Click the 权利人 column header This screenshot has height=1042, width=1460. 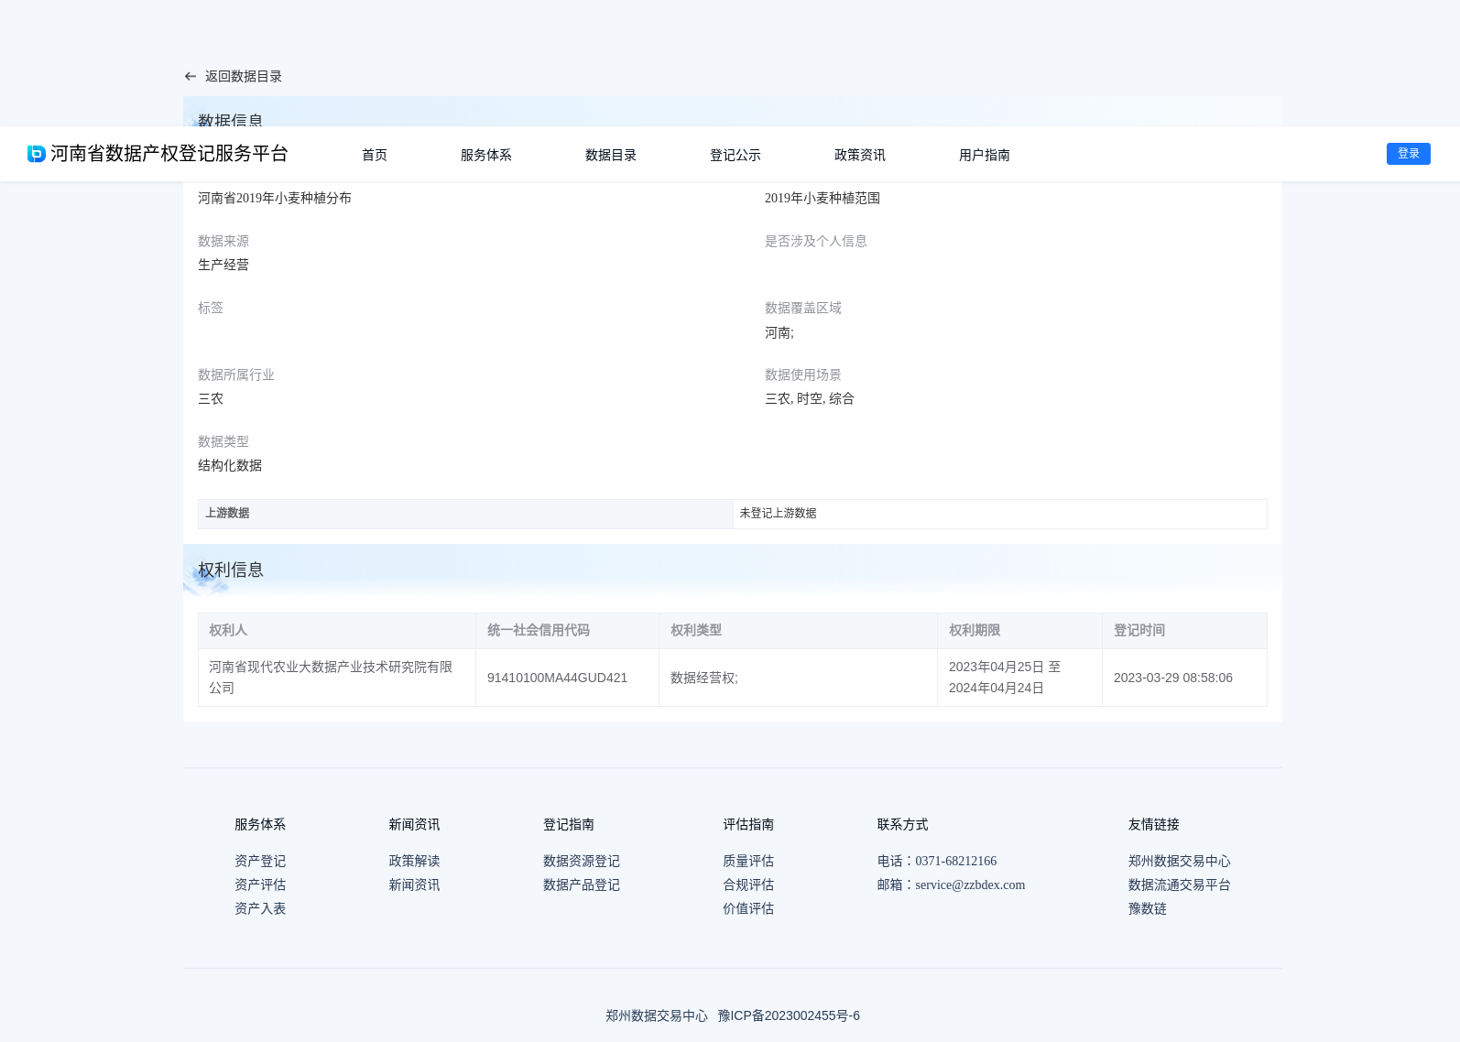[337, 631]
